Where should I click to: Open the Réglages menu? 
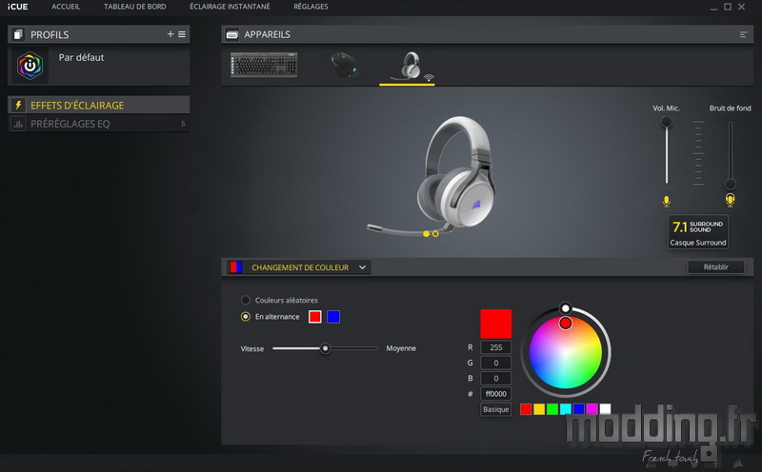point(311,7)
